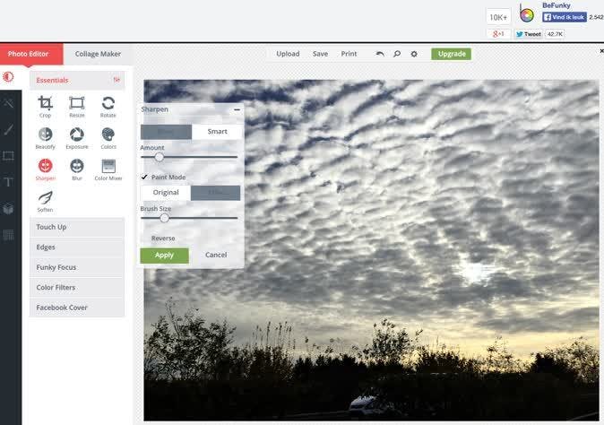604x425 pixels.
Task: Adjust the Brush Size slider handle
Action: [165, 218]
